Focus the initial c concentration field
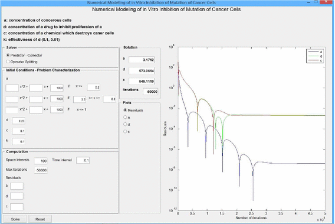 click(19, 131)
